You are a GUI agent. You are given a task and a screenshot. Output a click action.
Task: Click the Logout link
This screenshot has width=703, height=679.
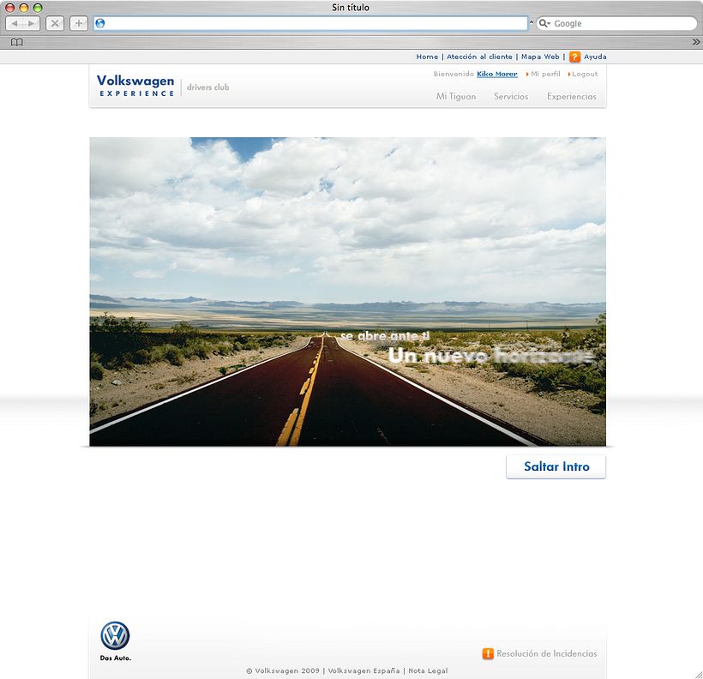click(x=585, y=74)
